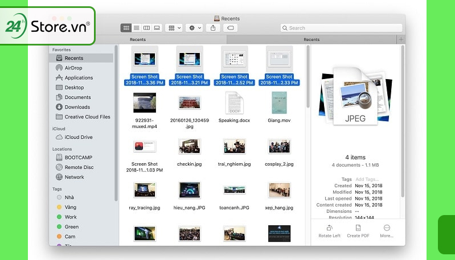Select Screen Shot 2018-11...2.52 PM file

tap(235, 66)
